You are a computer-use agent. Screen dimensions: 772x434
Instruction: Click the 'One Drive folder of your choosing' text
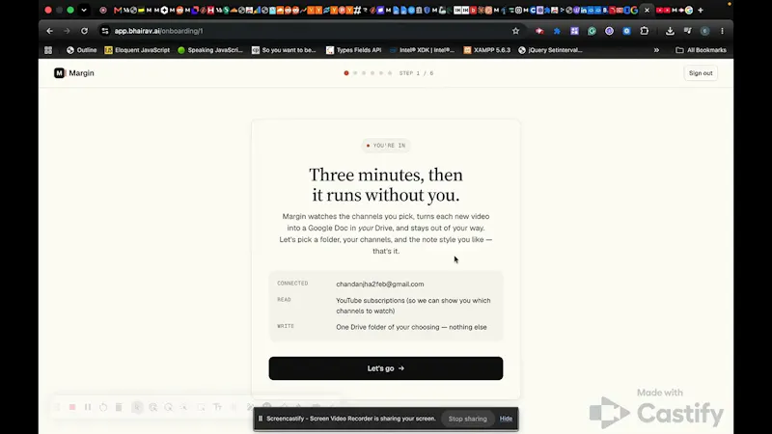(x=411, y=327)
